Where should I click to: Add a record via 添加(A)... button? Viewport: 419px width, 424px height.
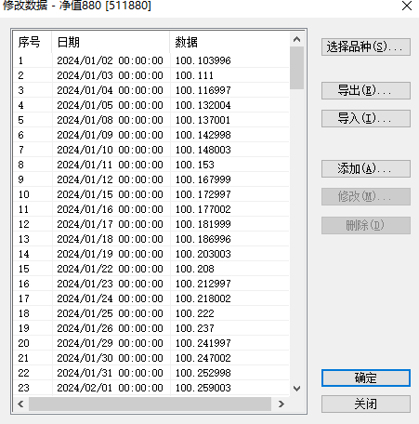[x=366, y=168]
